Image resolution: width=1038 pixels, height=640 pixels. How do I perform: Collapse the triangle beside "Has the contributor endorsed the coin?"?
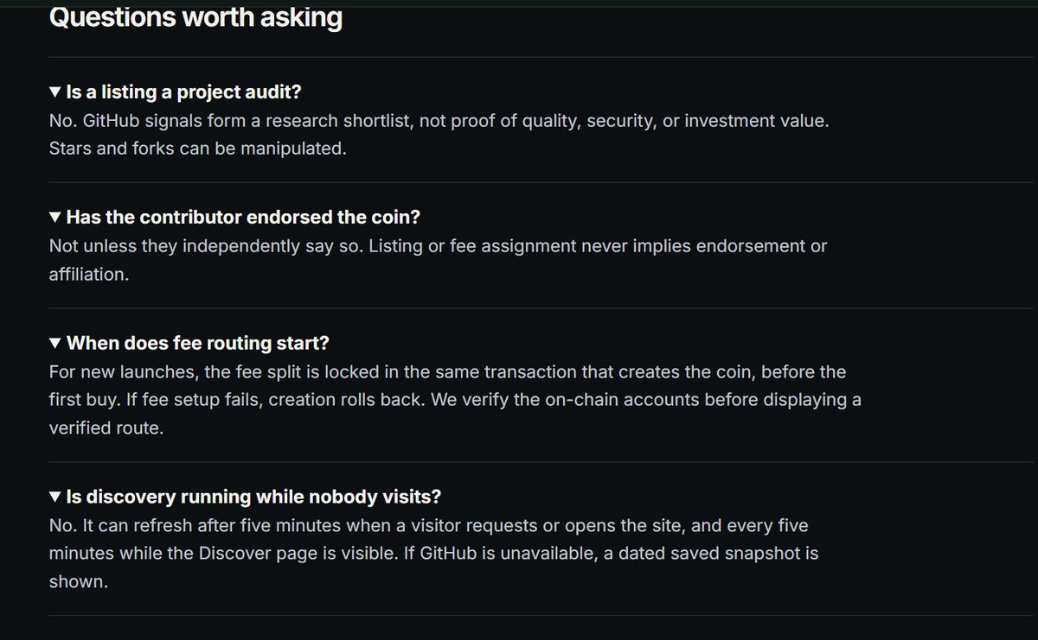pos(55,217)
